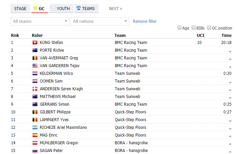Open rider MAS Enric's profile
Viewport: 237px width, 154px height.
tap(49, 135)
